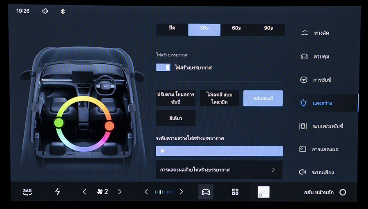Click the green handle on color ring

coord(59,123)
